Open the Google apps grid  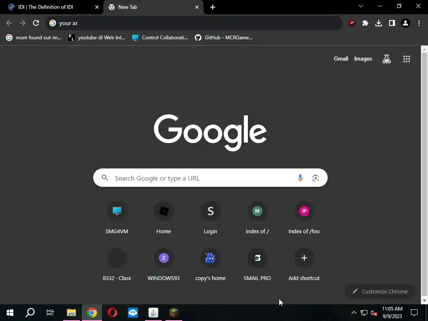[407, 59]
